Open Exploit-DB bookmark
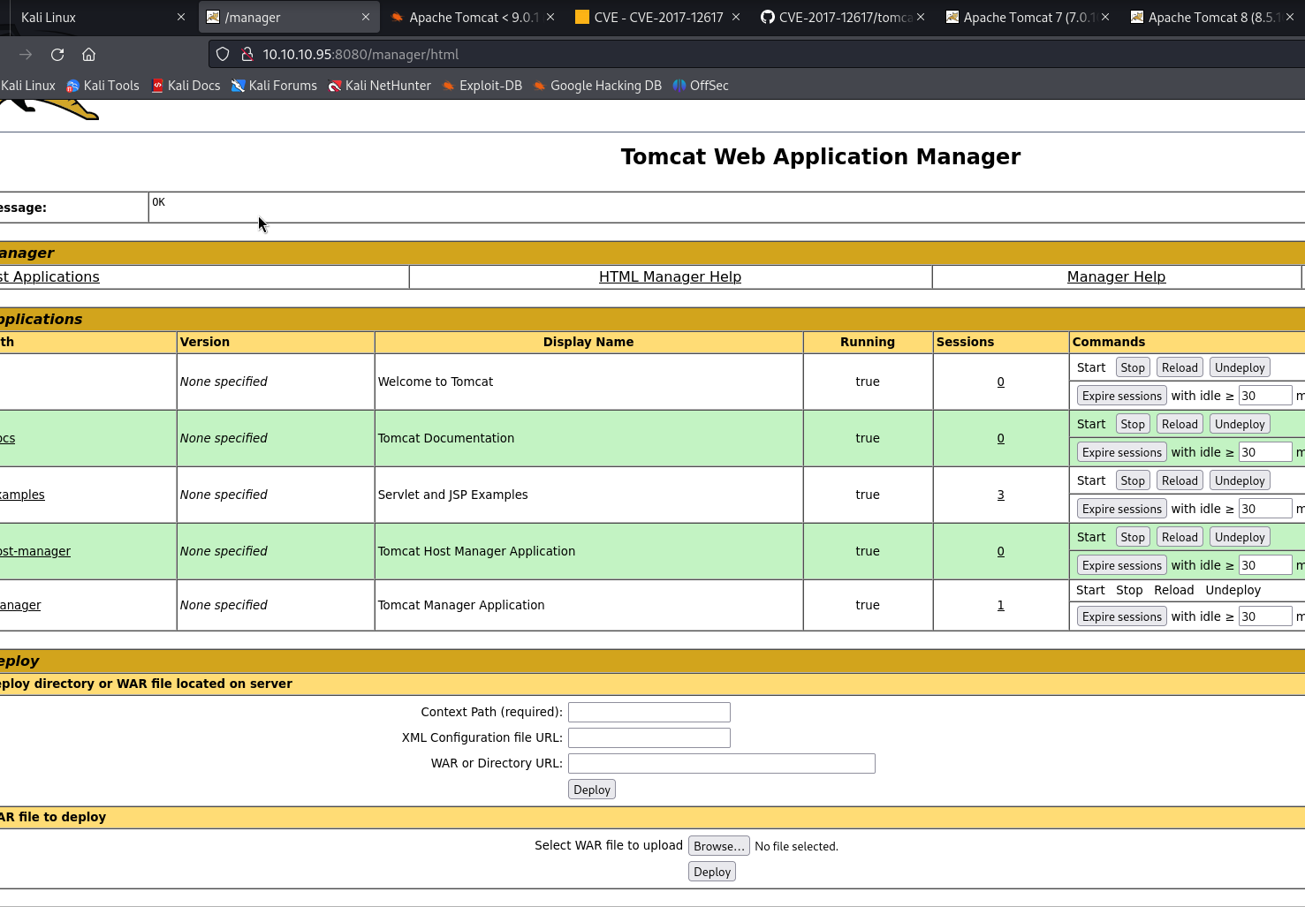 click(x=482, y=86)
